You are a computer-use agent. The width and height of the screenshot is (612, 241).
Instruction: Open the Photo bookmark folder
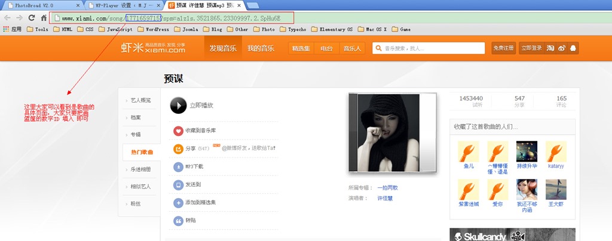tap(264, 29)
